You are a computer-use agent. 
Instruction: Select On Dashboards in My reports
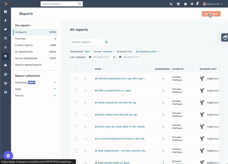coord(35,52)
